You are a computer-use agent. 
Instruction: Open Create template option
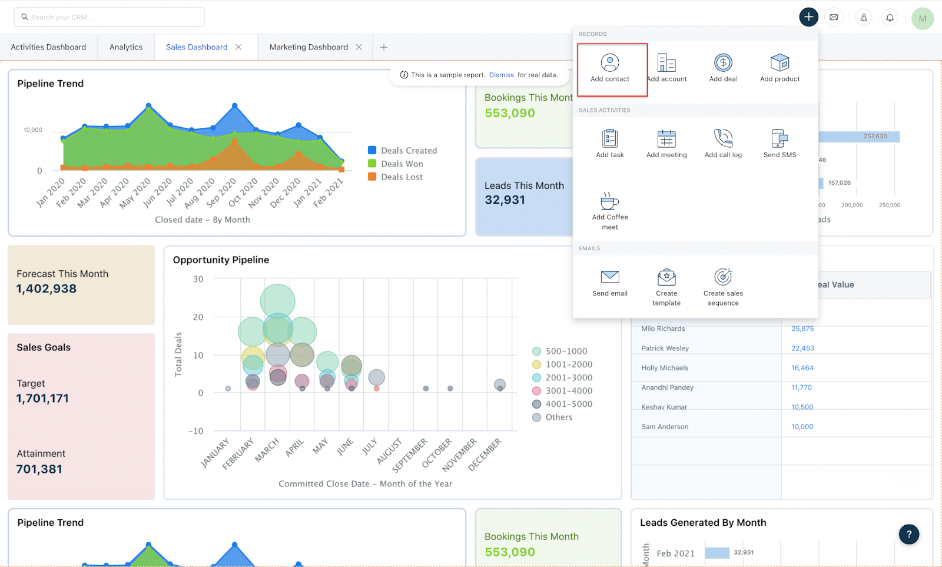coord(666,287)
